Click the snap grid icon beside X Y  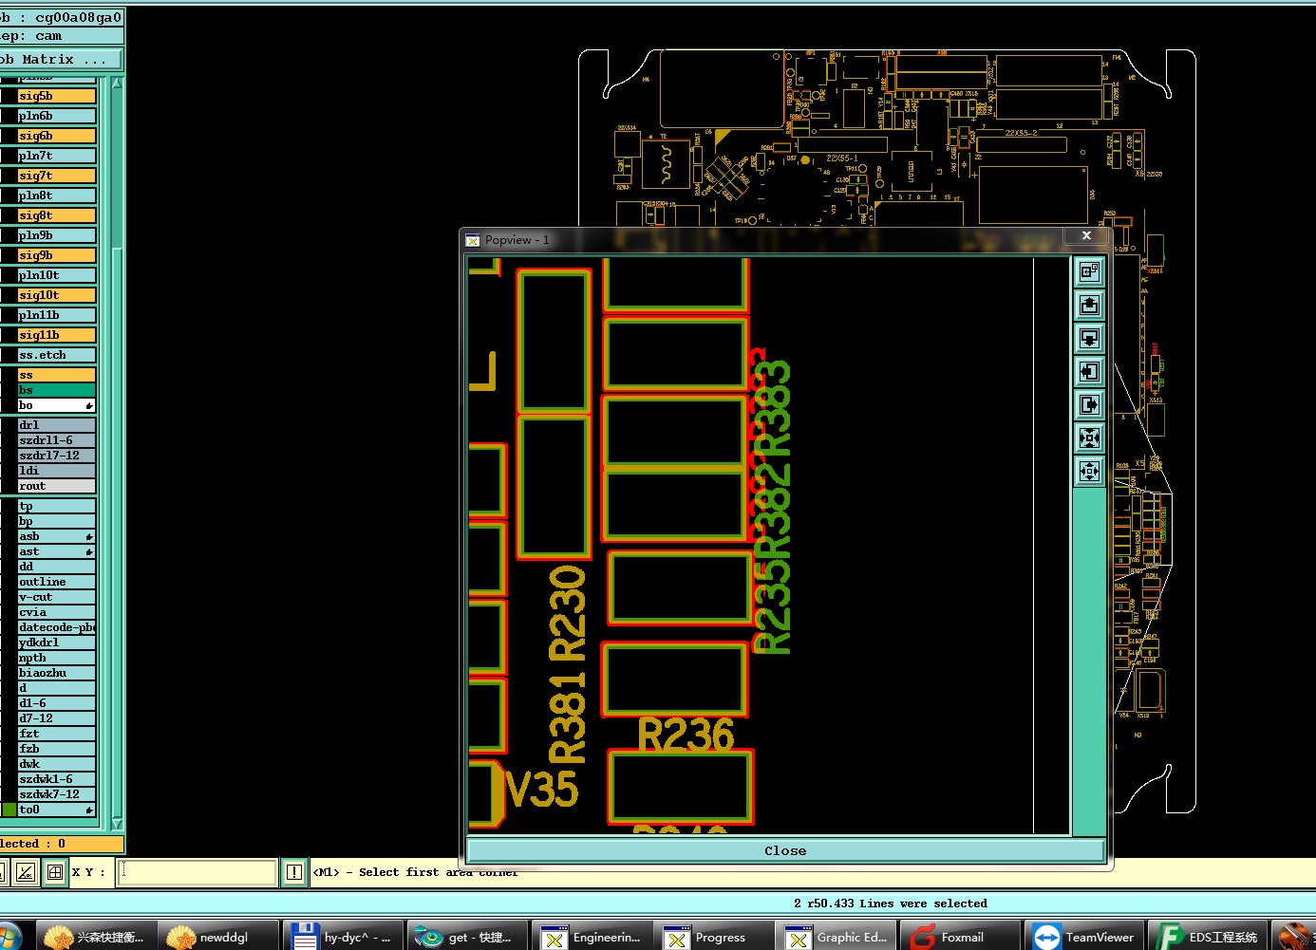click(x=55, y=872)
